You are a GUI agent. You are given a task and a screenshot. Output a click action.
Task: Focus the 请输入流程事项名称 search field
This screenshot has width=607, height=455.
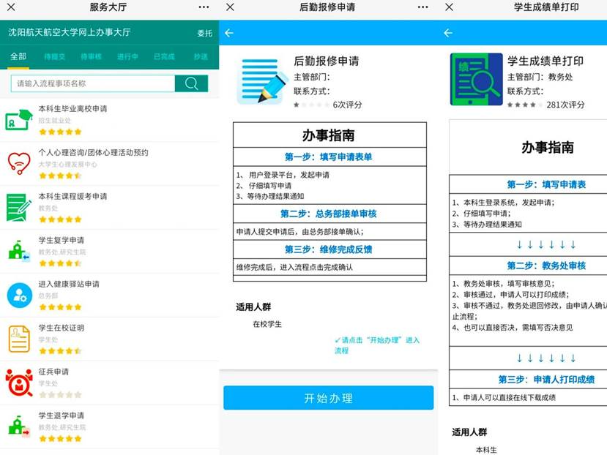(x=92, y=83)
